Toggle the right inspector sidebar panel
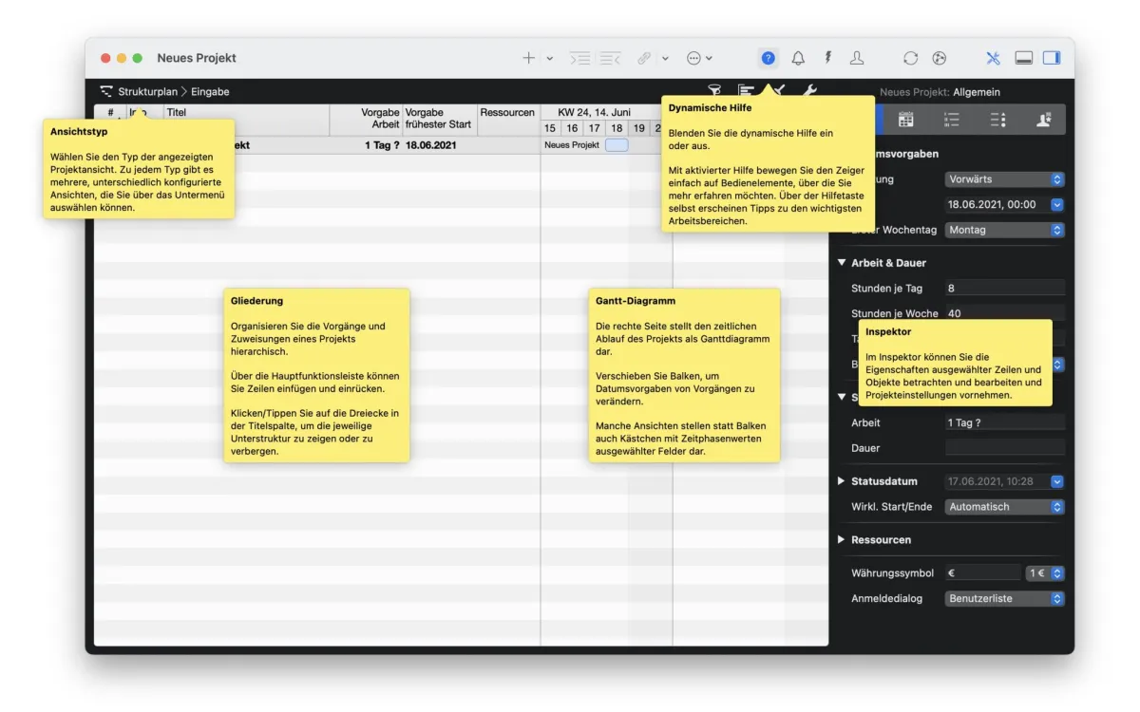Image resolution: width=1140 pixels, height=712 pixels. 1051,58
